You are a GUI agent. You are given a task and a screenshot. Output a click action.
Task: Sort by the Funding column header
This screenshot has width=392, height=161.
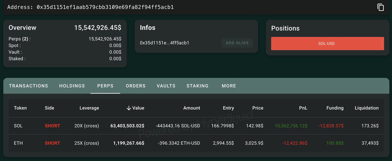click(x=335, y=108)
